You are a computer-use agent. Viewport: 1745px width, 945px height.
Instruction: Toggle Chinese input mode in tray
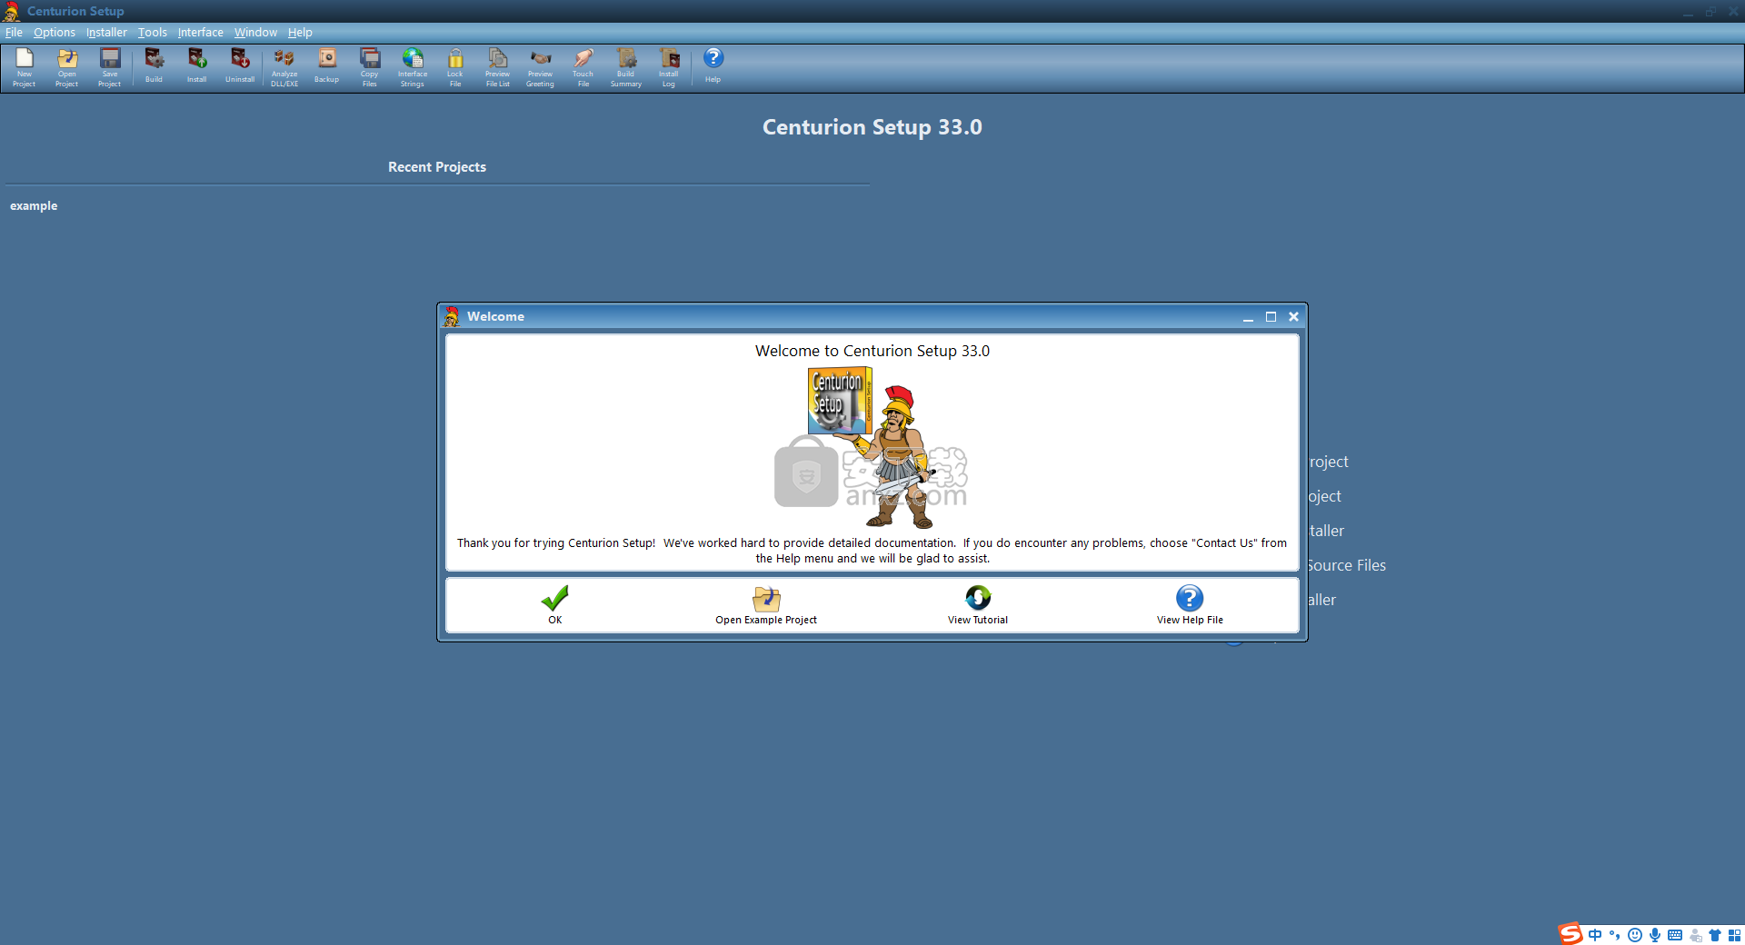pyautogui.click(x=1595, y=935)
